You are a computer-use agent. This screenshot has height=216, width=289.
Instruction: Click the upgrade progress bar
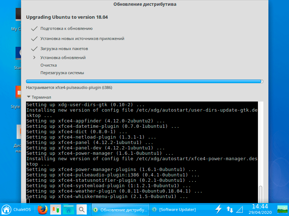pyautogui.click(x=144, y=81)
